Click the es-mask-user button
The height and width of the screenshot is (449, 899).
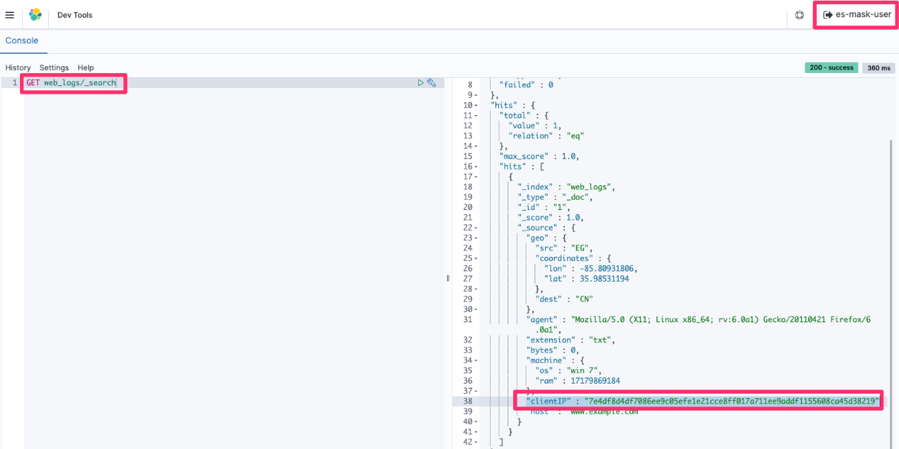click(855, 14)
